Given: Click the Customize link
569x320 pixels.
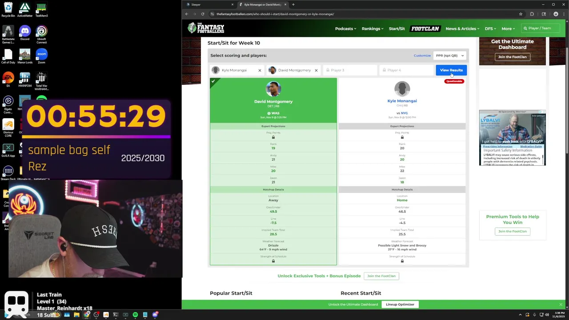Looking at the screenshot, I should (x=422, y=56).
